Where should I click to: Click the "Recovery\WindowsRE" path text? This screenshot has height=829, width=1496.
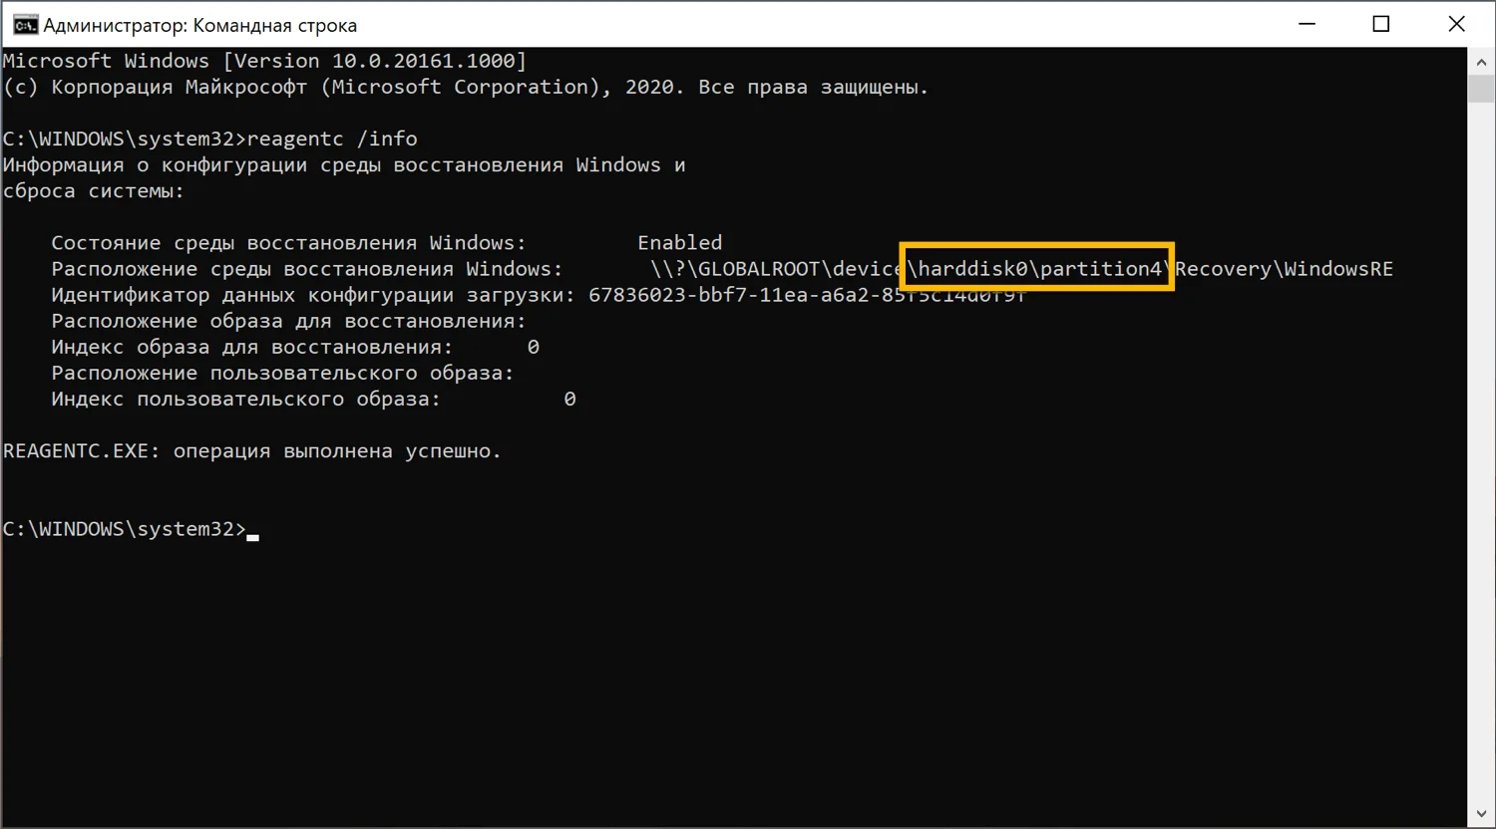(x=1285, y=269)
